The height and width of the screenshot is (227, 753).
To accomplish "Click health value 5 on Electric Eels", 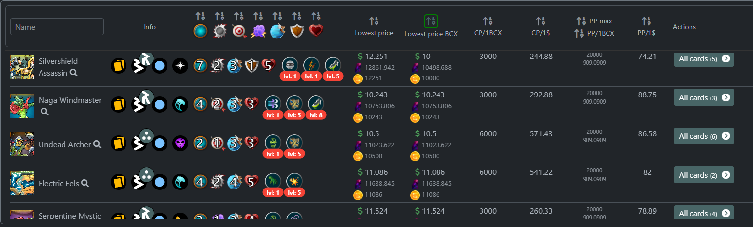I will click(251, 182).
